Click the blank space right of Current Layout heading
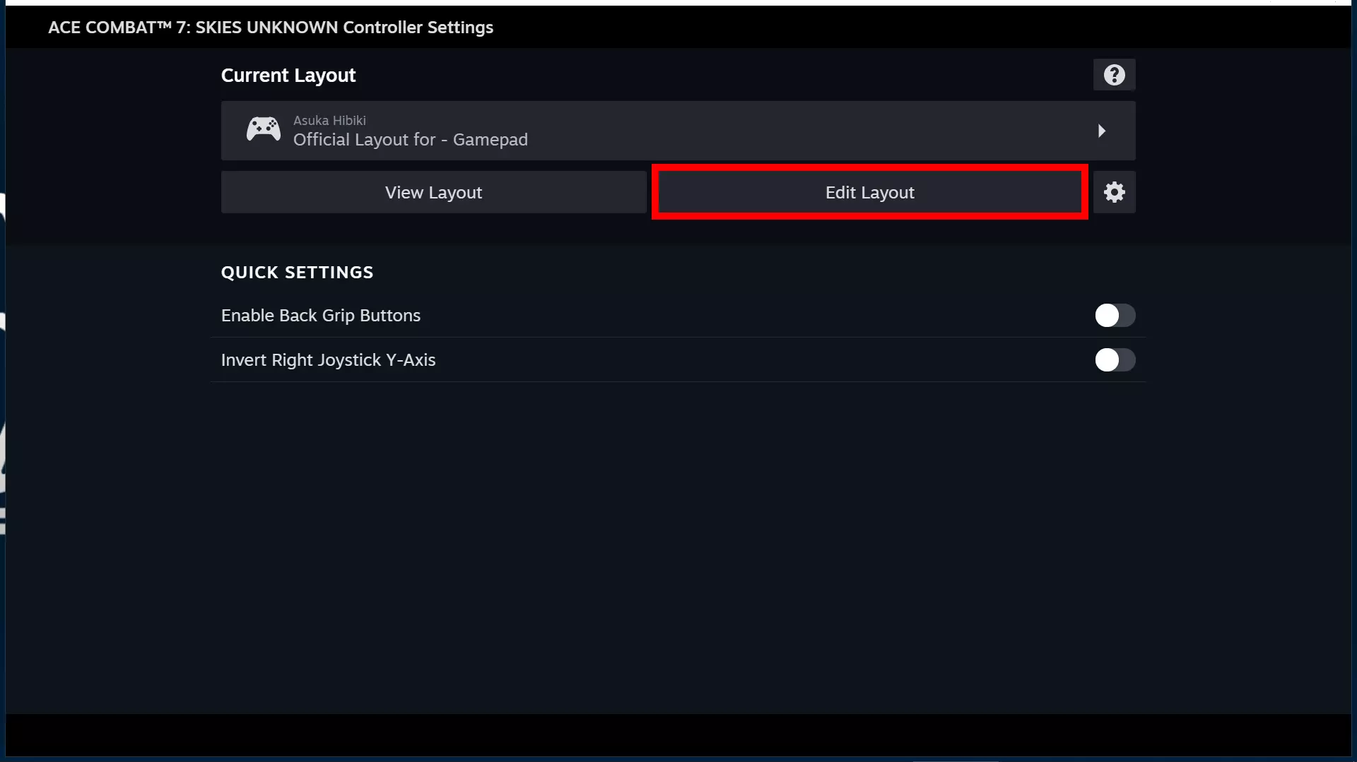Screen dimensions: 1357x762 point(707,76)
